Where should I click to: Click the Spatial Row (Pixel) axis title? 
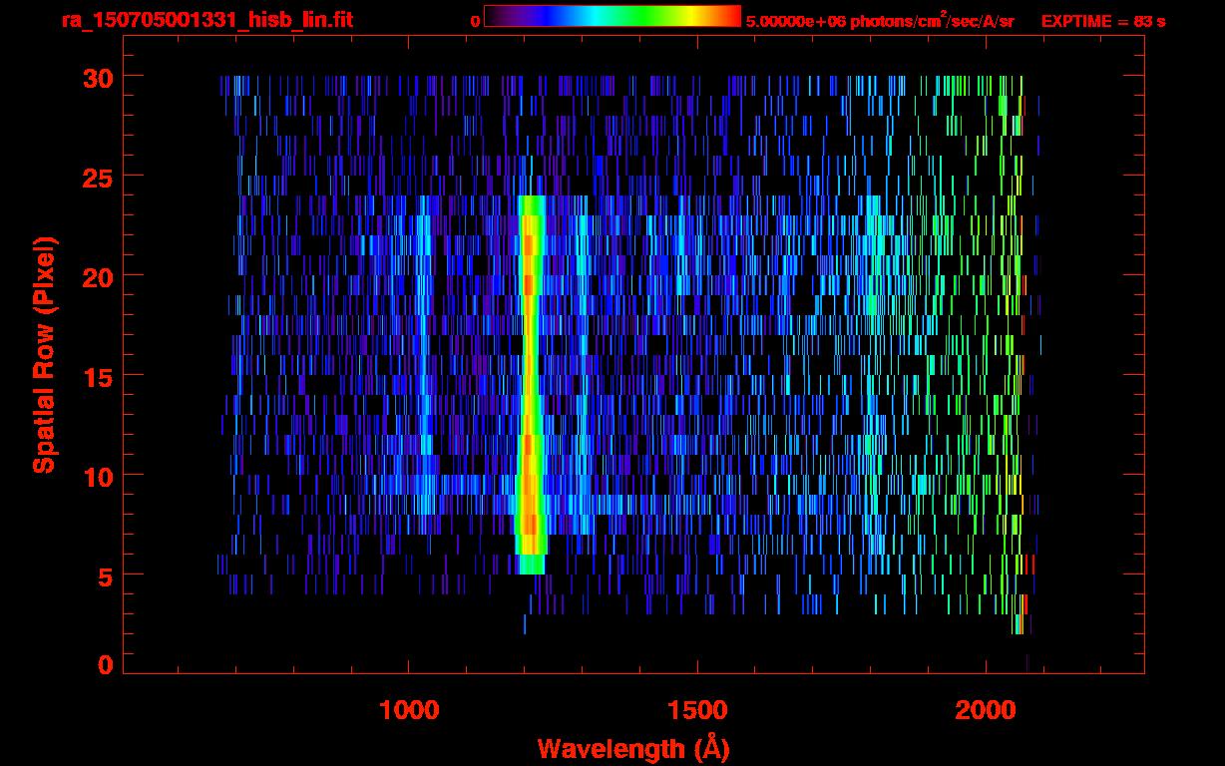coord(44,354)
